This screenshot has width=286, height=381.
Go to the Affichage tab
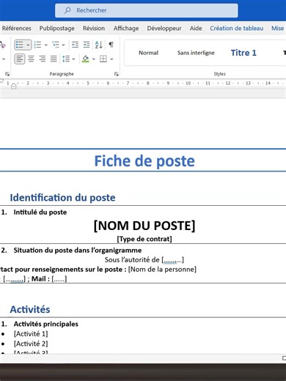coord(126,29)
